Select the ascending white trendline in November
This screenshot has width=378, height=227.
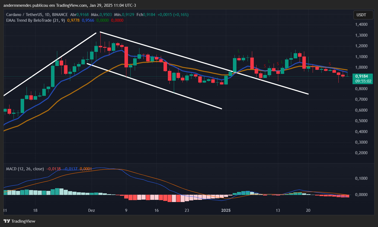[x=50, y=64]
